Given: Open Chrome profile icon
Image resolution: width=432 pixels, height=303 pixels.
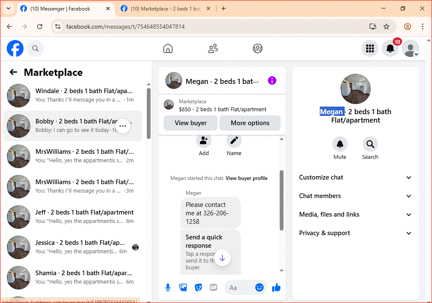Looking at the screenshot, I should (408, 27).
